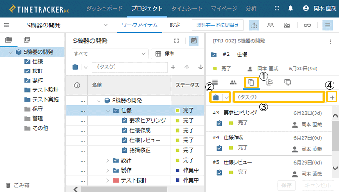Switch to the タイムシート menu

click(187, 9)
